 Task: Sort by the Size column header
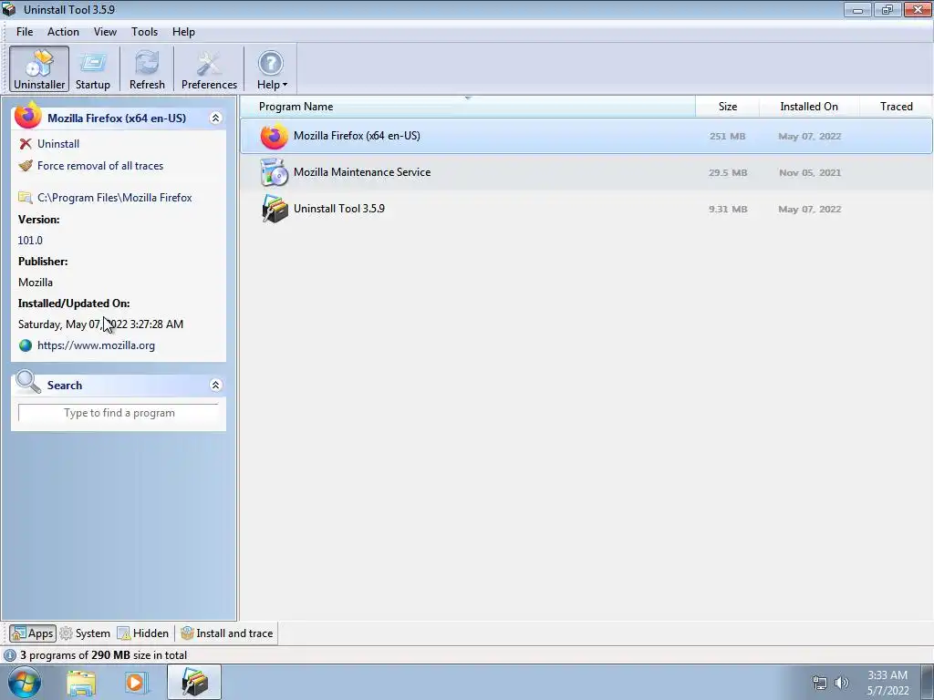[x=727, y=107]
